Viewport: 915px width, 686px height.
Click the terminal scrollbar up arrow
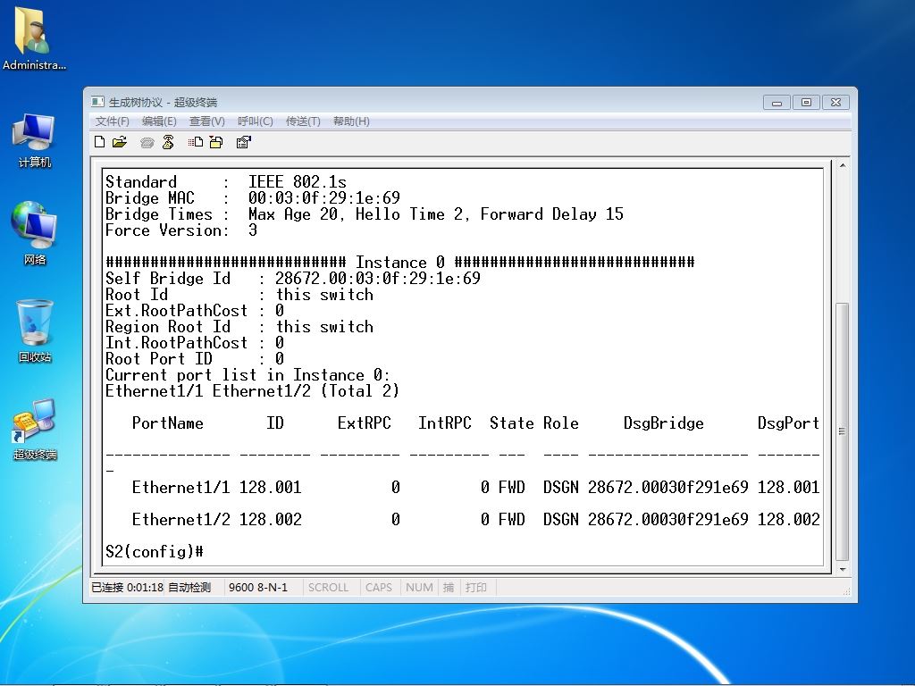coord(843,165)
